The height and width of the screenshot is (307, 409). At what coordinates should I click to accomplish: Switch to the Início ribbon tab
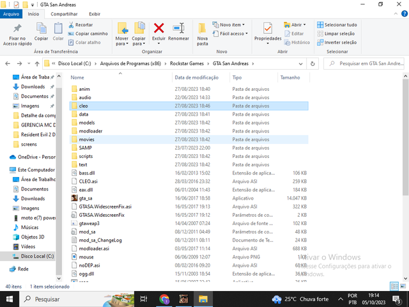coord(33,14)
